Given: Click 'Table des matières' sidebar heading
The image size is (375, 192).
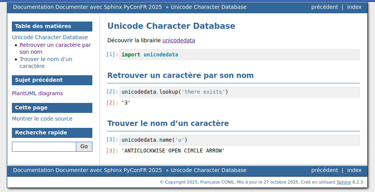Looking at the screenshot, I should (43, 26).
